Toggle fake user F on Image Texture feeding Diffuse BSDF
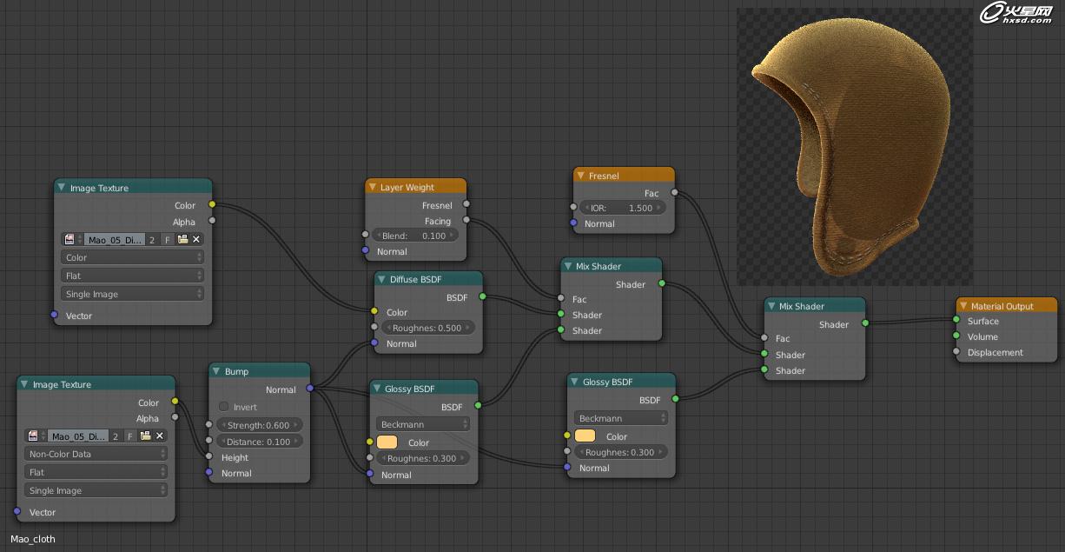Image resolution: width=1065 pixels, height=552 pixels. click(167, 239)
